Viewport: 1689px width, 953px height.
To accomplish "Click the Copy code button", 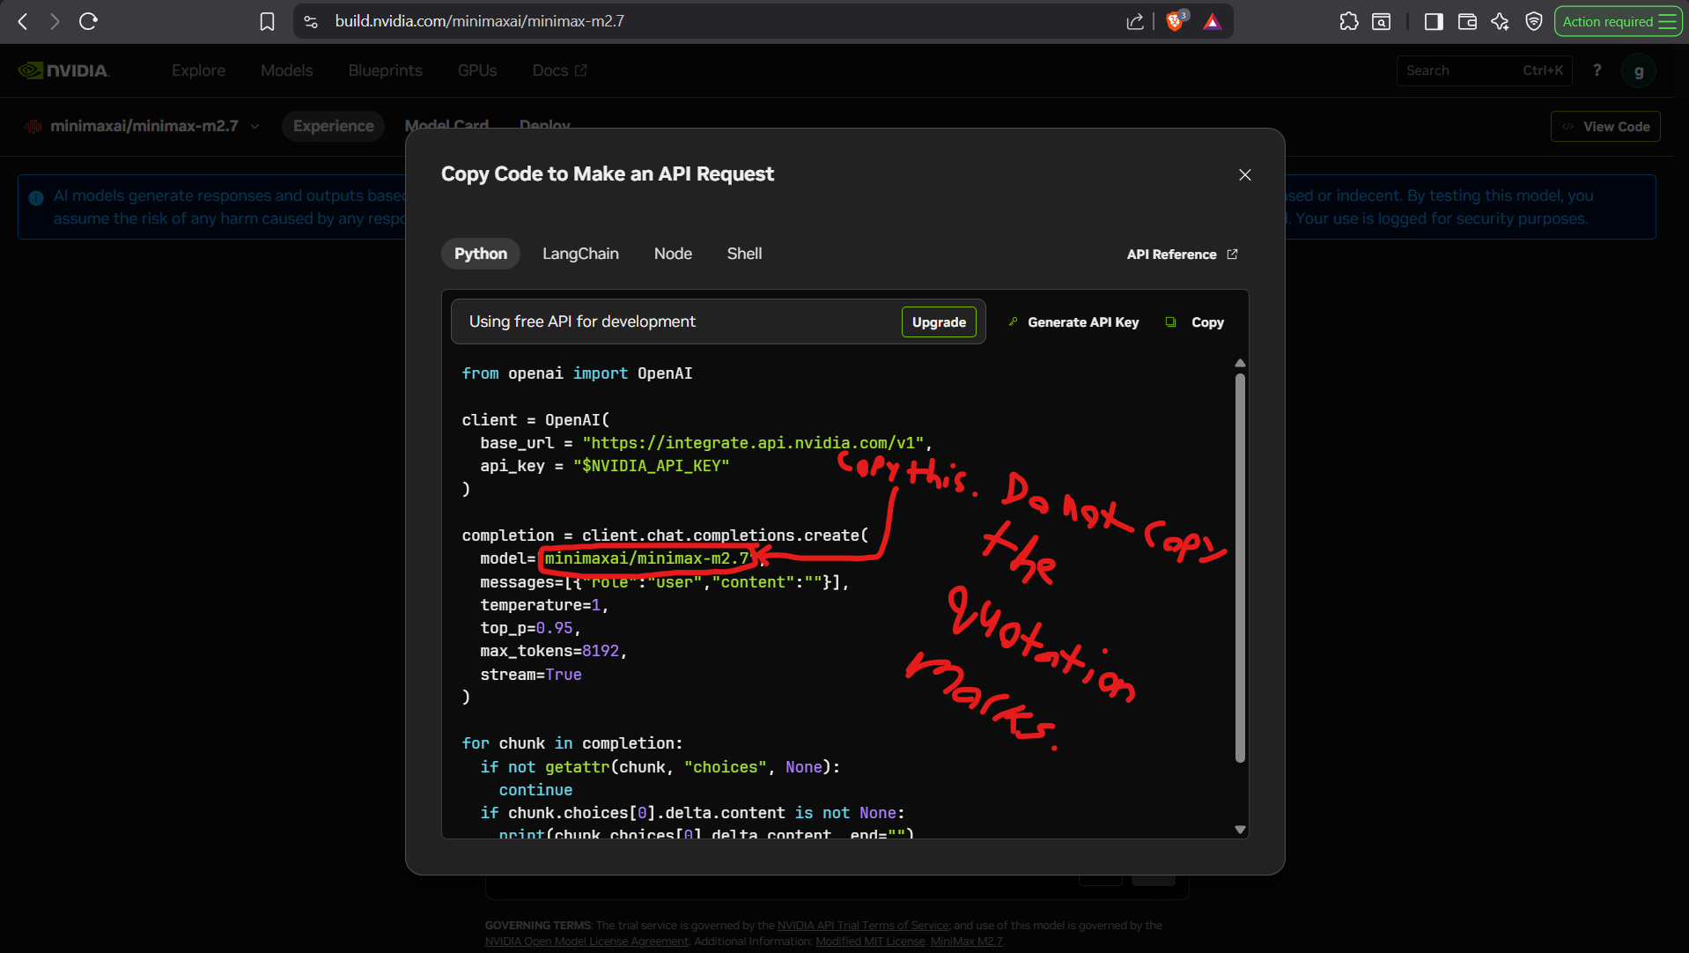I will point(1195,322).
